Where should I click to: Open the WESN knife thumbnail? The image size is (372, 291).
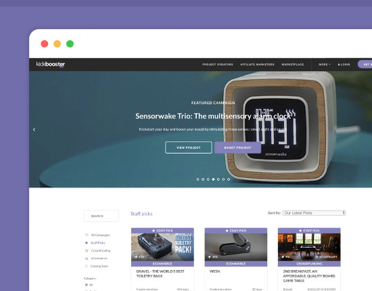pos(236,247)
